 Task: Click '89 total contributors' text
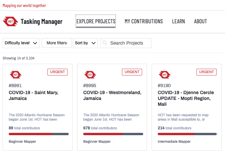pyautogui.click(x=24, y=128)
